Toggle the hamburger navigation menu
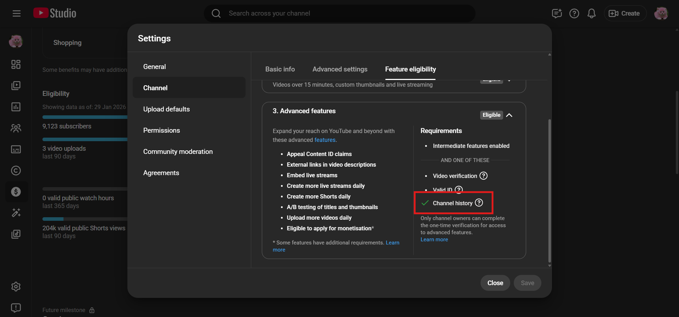 point(17,13)
